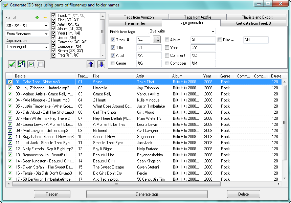291x203 pixels.
Task: Click the green plus add format icon
Action: (37, 18)
